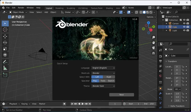This screenshot has height=112, width=191.
Task: Select the Move tool
Action: 5,36
